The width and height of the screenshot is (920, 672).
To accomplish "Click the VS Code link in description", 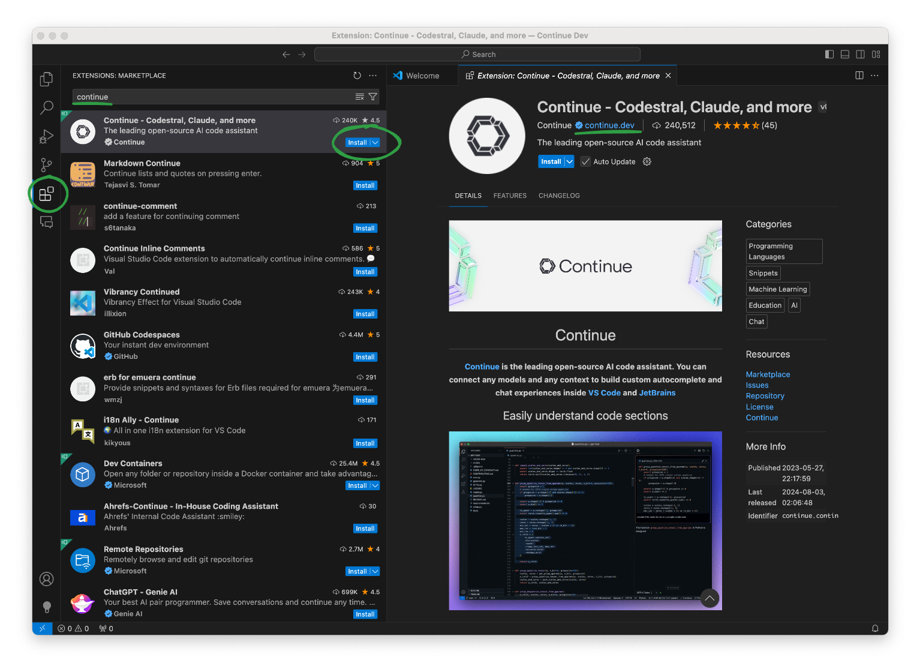I will pos(605,393).
